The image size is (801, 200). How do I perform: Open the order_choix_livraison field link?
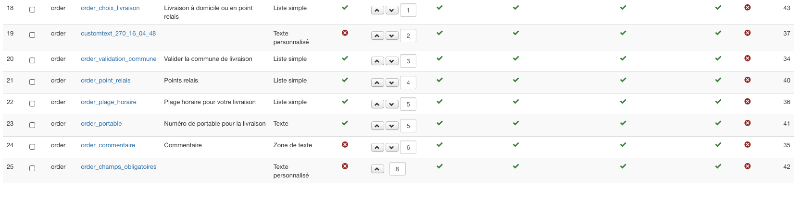(110, 8)
